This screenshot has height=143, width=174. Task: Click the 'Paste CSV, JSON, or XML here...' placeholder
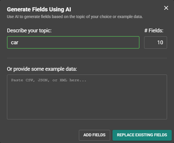coord(49,80)
